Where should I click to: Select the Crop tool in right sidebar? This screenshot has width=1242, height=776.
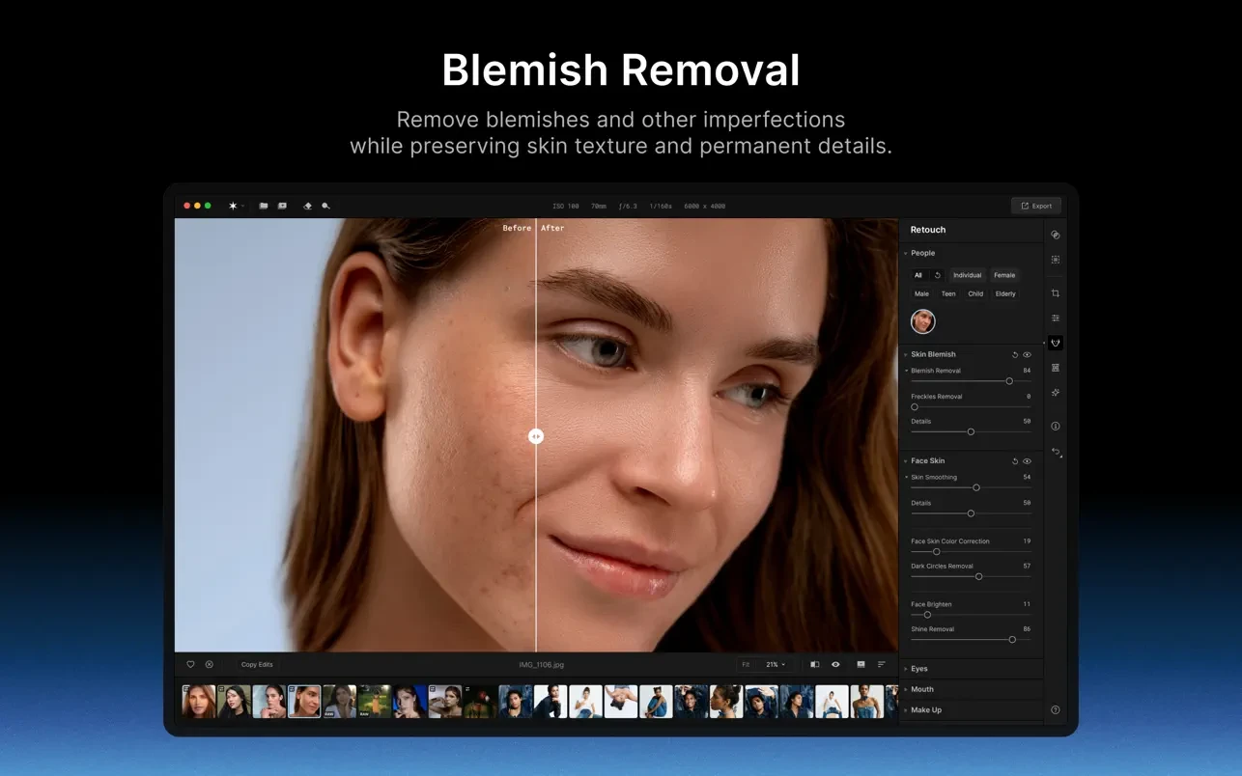pyautogui.click(x=1056, y=293)
